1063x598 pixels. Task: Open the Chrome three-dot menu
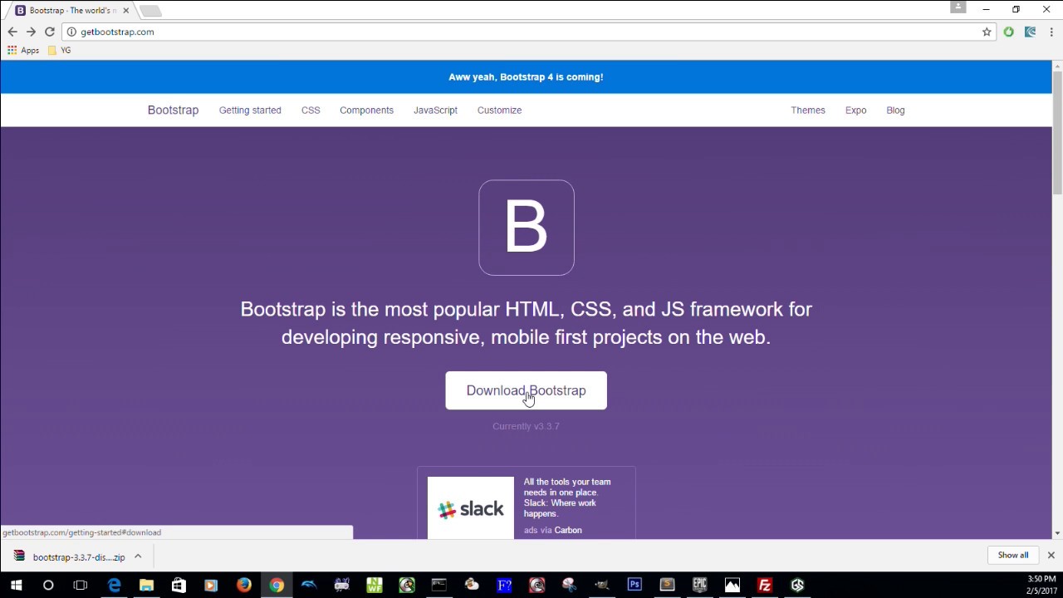tap(1051, 32)
